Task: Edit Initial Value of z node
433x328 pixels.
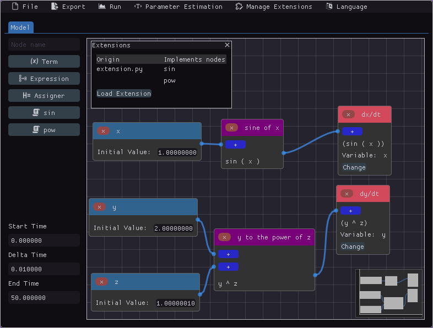Action: pos(176,303)
